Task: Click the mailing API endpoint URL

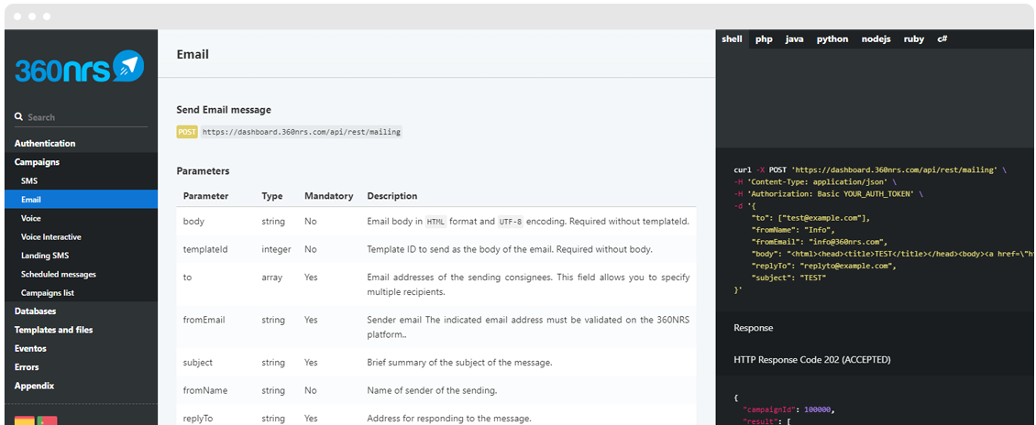Action: (302, 132)
